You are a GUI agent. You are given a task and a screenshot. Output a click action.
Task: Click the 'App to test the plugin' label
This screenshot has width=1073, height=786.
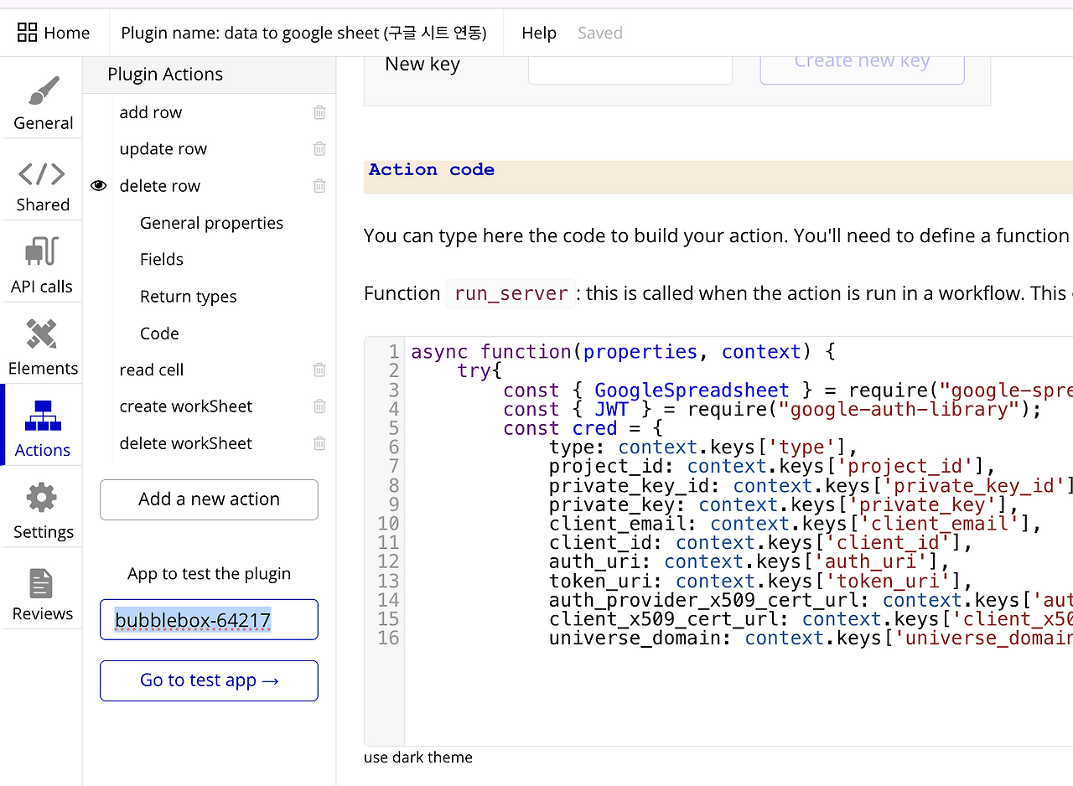(x=209, y=574)
